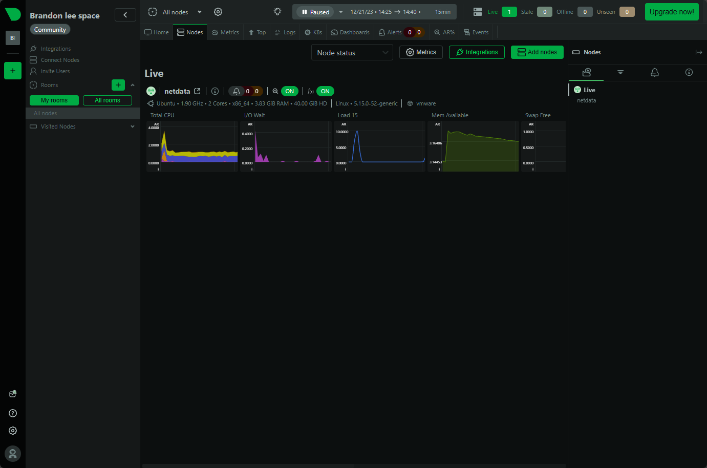Screen dimensions: 707x468
Task: Toggle the functions ON switch for netdata
Action: tap(325, 91)
